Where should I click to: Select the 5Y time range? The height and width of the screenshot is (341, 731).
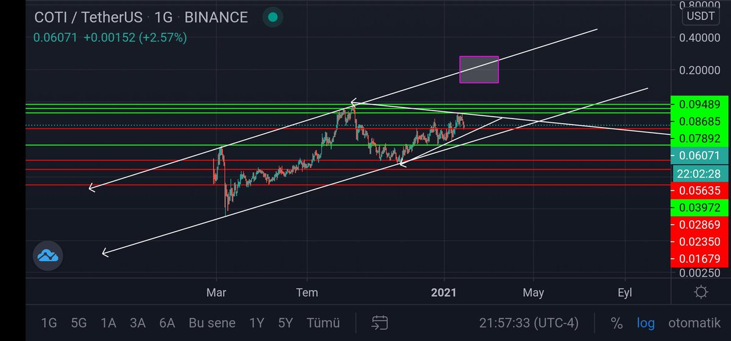[x=286, y=323]
